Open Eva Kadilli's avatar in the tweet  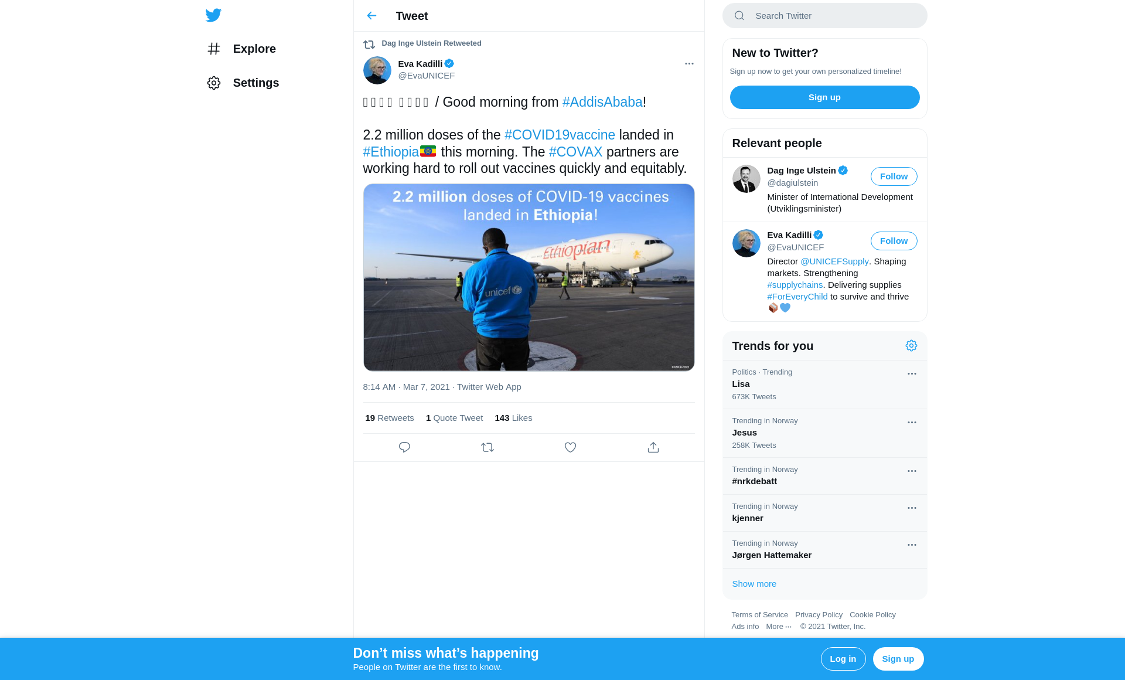click(377, 70)
